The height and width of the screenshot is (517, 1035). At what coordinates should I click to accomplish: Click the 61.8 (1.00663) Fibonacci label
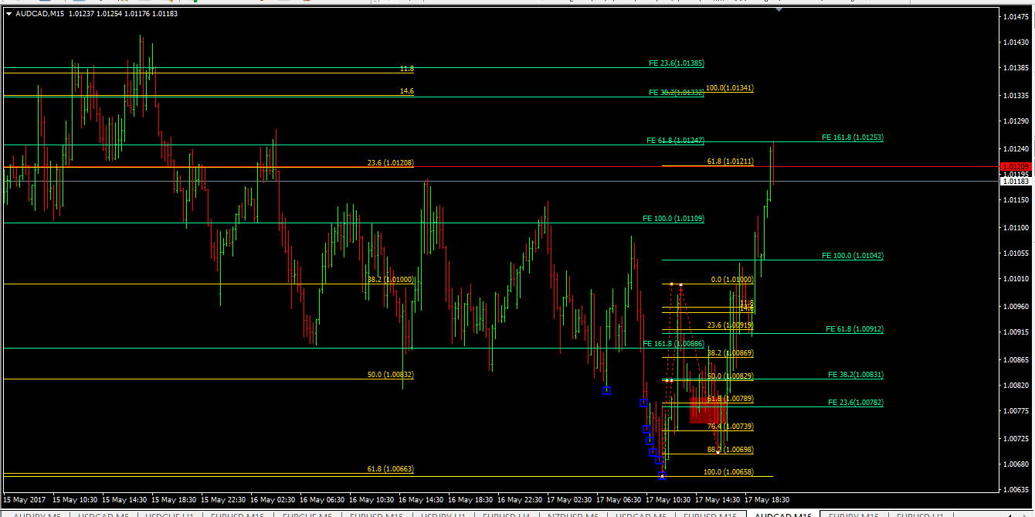(x=390, y=469)
